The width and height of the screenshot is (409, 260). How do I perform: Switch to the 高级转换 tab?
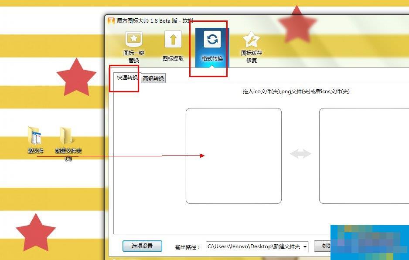coord(153,78)
